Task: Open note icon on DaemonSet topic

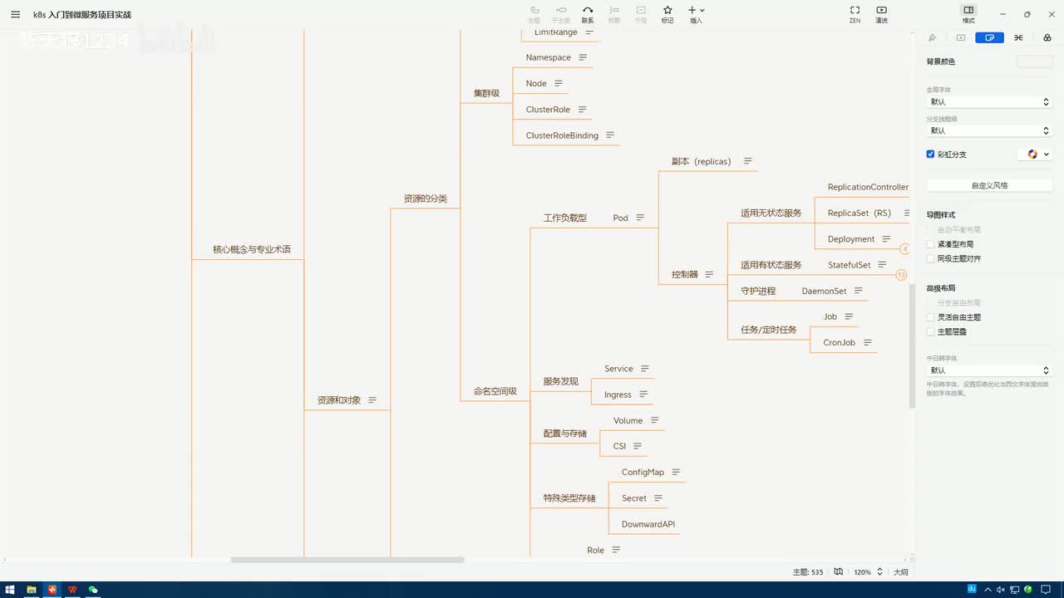Action: [859, 291]
